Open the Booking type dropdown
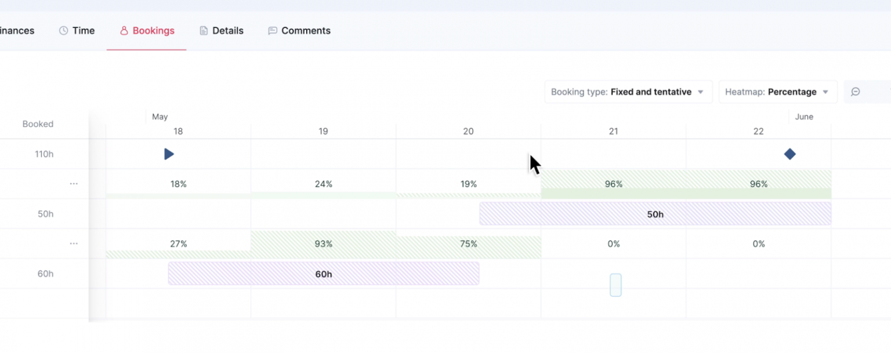This screenshot has width=891, height=353. coord(628,92)
